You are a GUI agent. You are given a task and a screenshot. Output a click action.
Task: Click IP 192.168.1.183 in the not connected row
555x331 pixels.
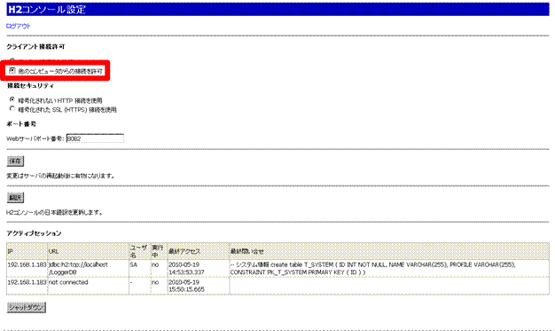tap(27, 286)
